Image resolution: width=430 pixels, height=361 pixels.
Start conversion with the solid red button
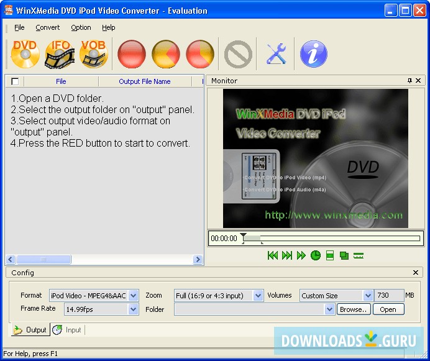point(132,54)
